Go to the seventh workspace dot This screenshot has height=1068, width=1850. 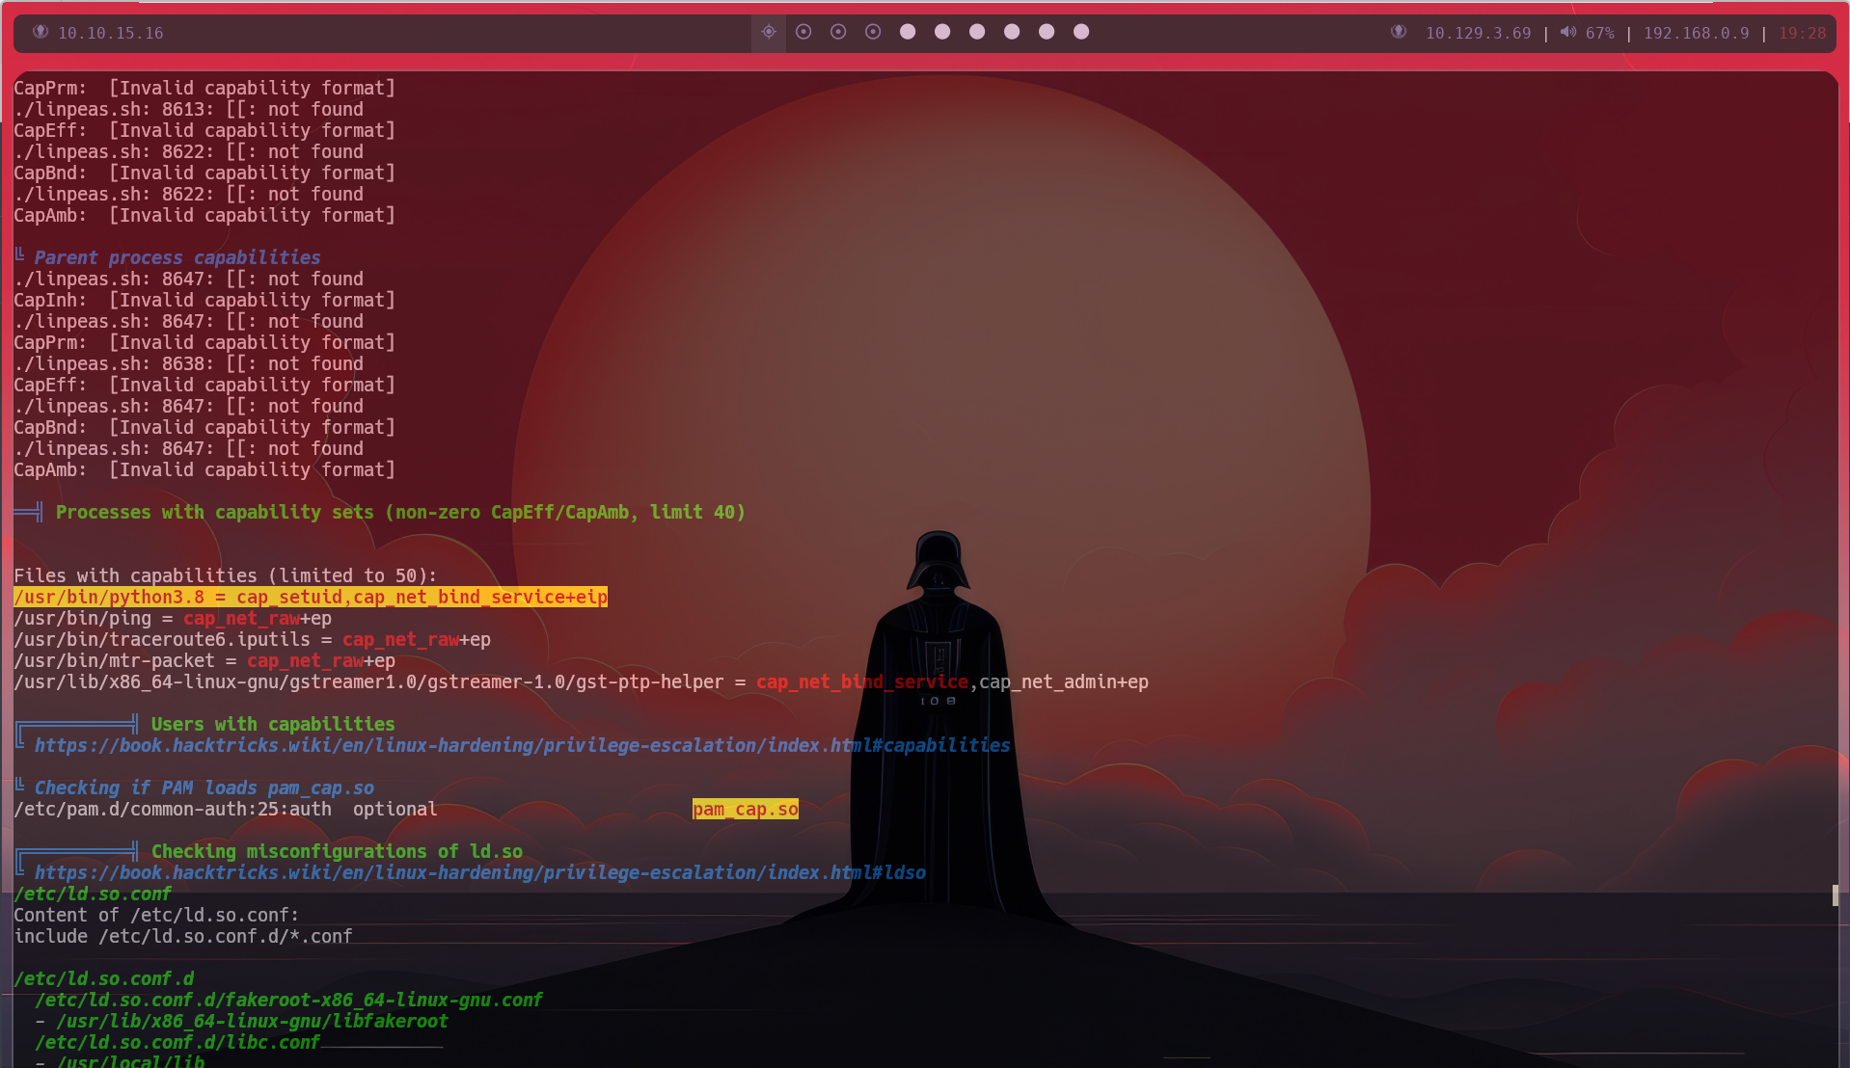pos(977,32)
